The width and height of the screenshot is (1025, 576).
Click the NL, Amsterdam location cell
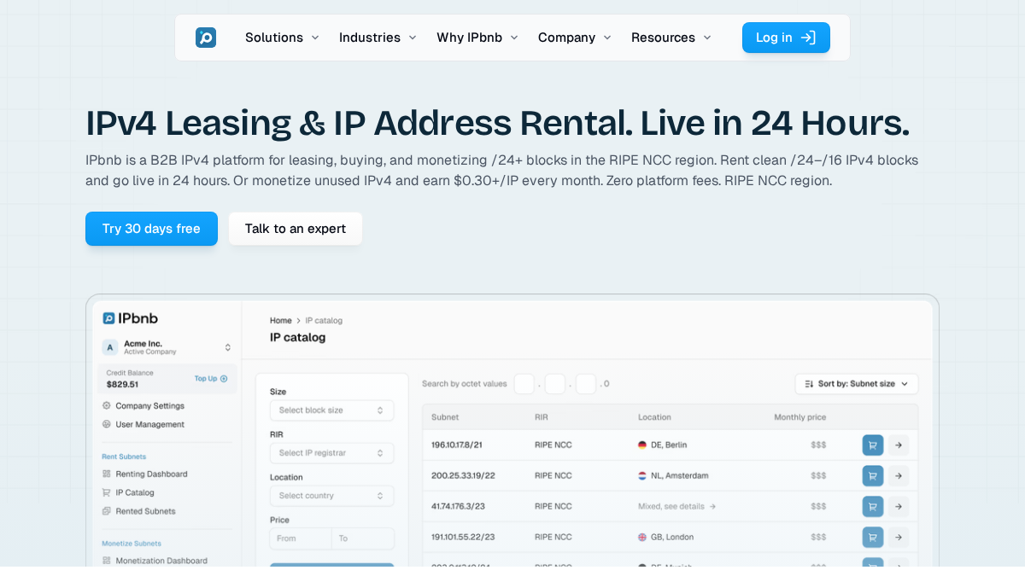673,475
